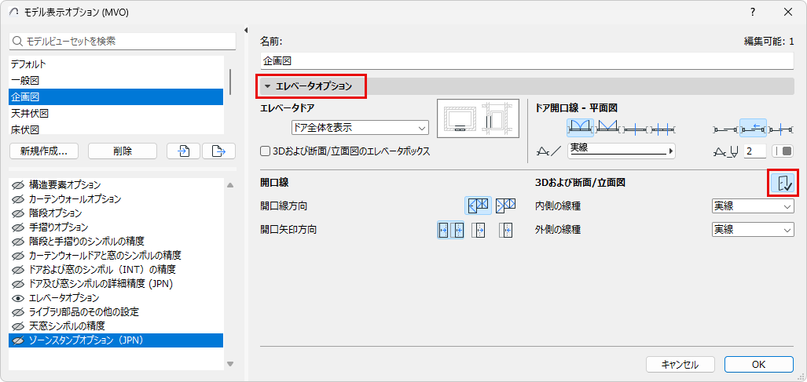The image size is (807, 382).
Task: Click the elevator door preview thumbnail
Action: [478, 119]
